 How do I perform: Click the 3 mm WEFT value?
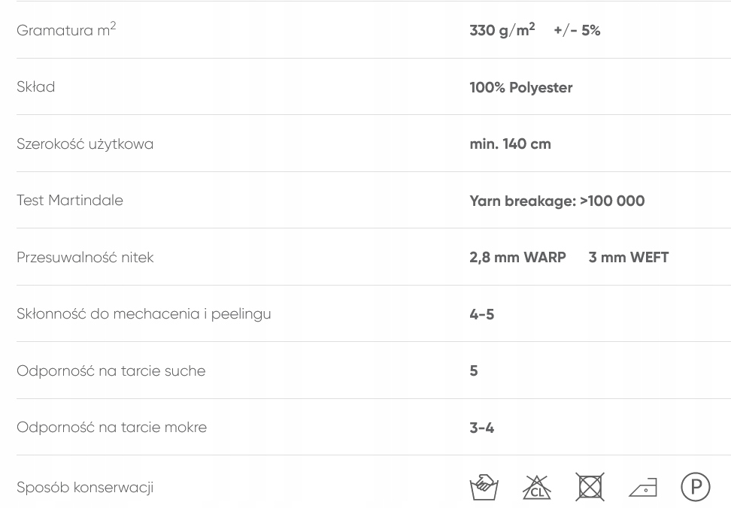pyautogui.click(x=628, y=257)
